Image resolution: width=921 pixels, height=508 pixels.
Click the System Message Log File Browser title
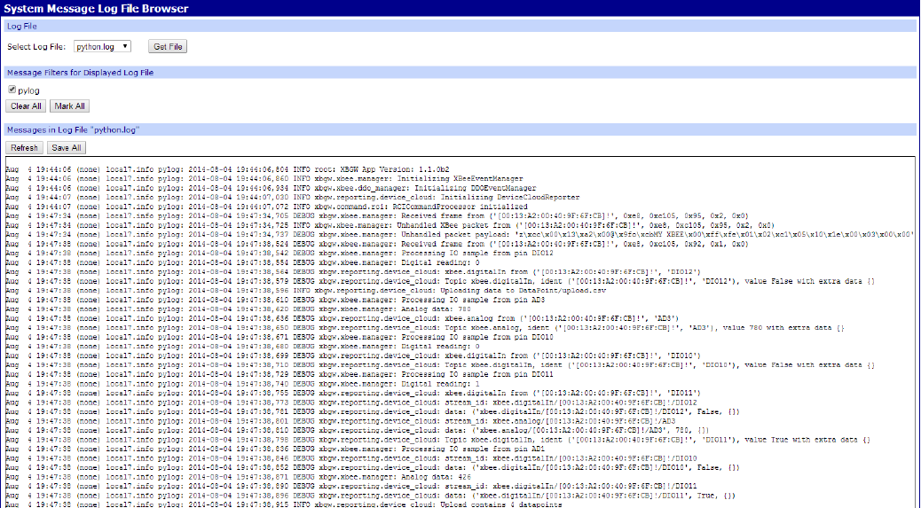pyautogui.click(x=97, y=8)
